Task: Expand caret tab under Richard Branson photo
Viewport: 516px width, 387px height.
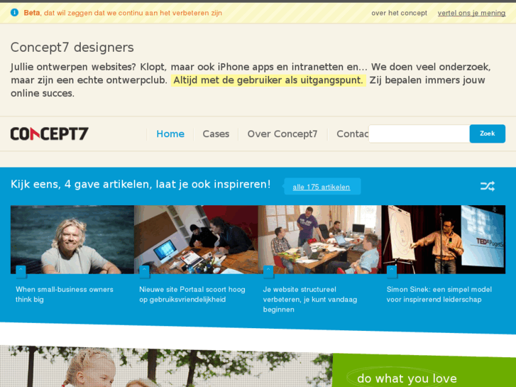Action: coord(21,271)
